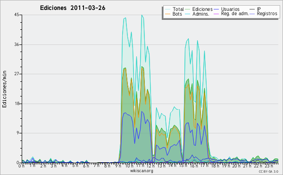Click the y-axis value '9'

[x=18, y=133]
